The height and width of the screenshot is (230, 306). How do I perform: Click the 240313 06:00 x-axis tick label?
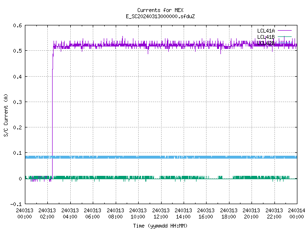[x=93, y=213]
